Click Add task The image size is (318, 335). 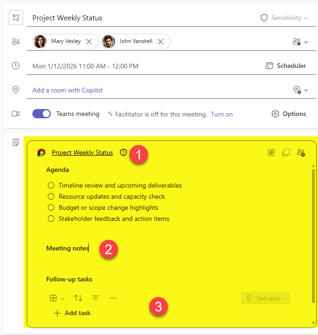point(72,313)
